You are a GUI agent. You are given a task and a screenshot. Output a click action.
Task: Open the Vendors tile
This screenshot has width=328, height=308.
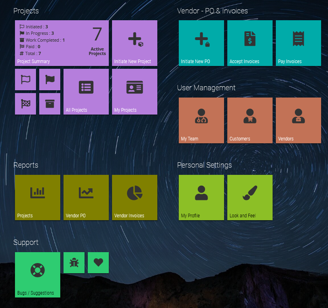[298, 120]
